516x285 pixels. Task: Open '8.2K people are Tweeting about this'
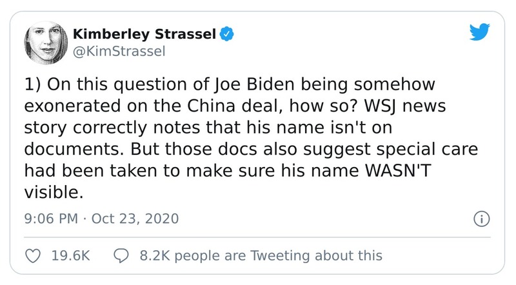click(261, 255)
